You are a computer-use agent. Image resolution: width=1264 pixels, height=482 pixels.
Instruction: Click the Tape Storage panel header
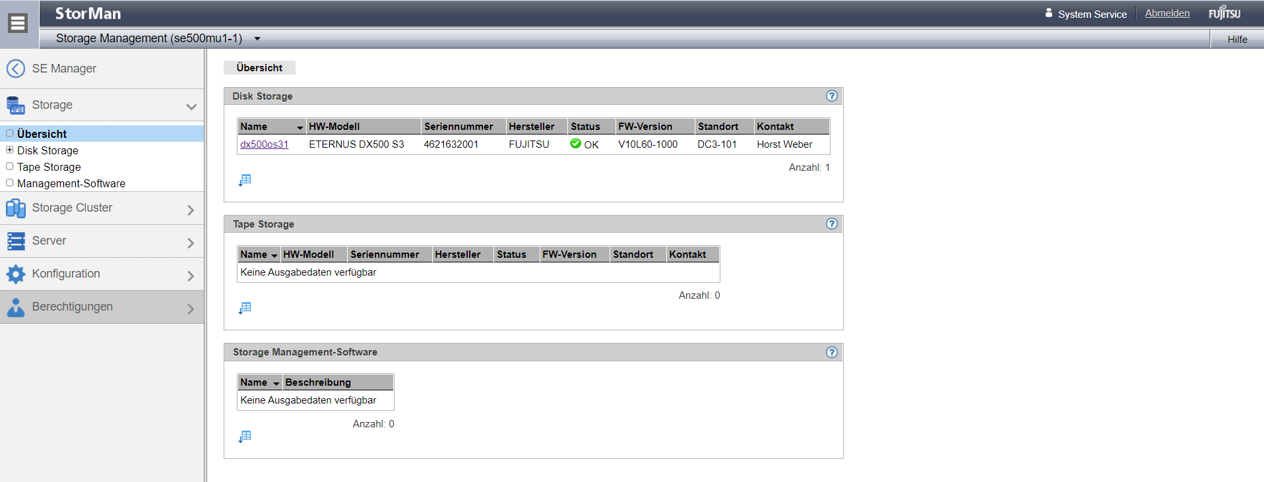(x=533, y=224)
